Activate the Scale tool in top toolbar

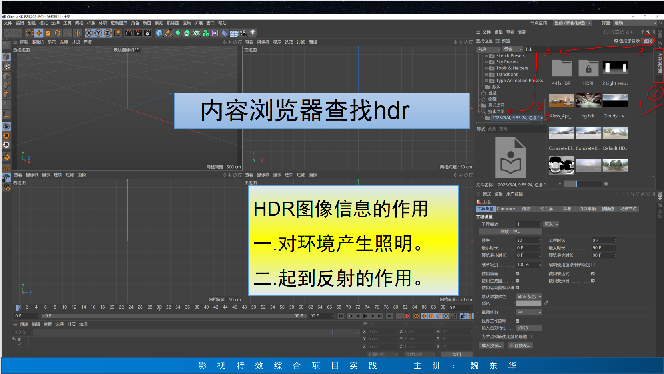pyautogui.click(x=48, y=33)
